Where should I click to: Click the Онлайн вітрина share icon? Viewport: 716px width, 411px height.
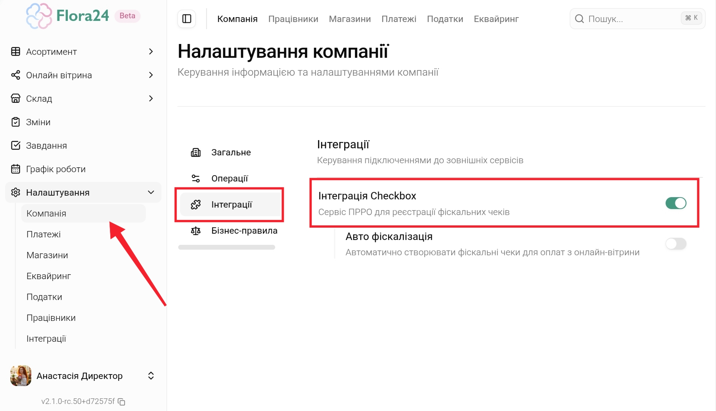tap(16, 75)
